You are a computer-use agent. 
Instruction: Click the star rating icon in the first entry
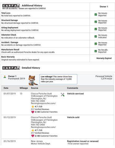coord(33,107)
